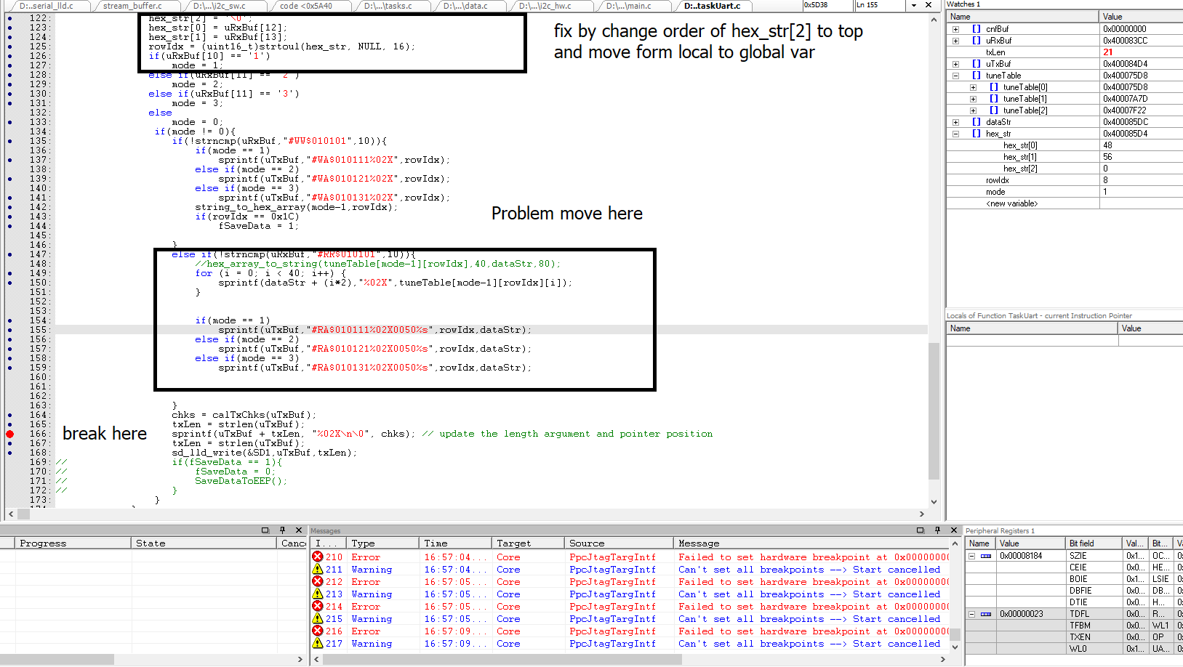Screen dimensions: 1183x667
Task: Toggle auto-hide pin on the Messages panel
Action: pyautogui.click(x=937, y=530)
